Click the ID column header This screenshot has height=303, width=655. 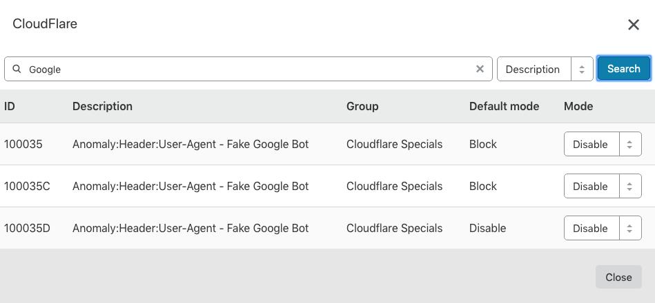9,106
